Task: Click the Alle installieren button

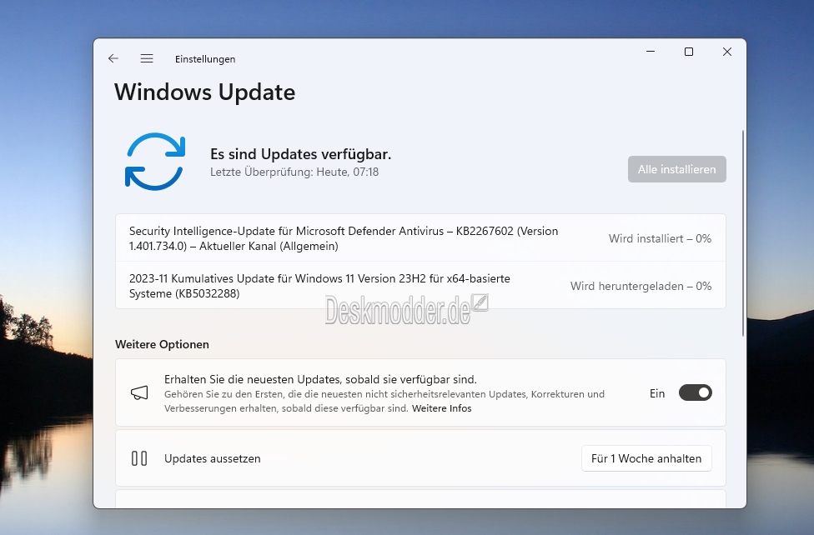Action: (x=677, y=169)
